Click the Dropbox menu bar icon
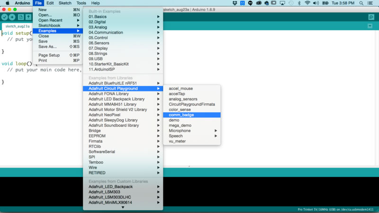This screenshot has height=213, width=379. 235,3
